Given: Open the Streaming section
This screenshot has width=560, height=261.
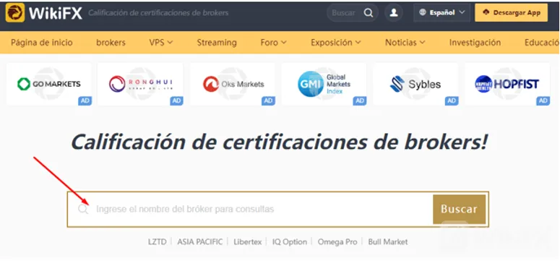Looking at the screenshot, I should pos(217,43).
